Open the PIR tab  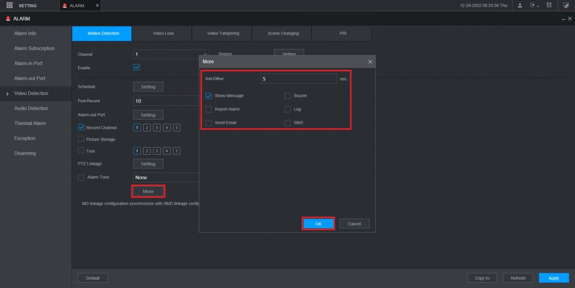[343, 34]
